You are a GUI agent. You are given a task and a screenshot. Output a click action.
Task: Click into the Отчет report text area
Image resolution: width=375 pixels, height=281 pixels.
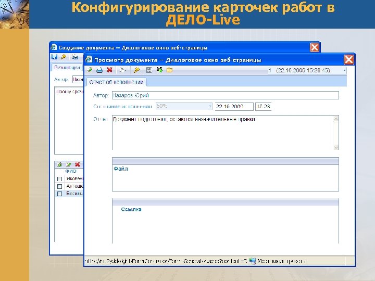(x=222, y=133)
